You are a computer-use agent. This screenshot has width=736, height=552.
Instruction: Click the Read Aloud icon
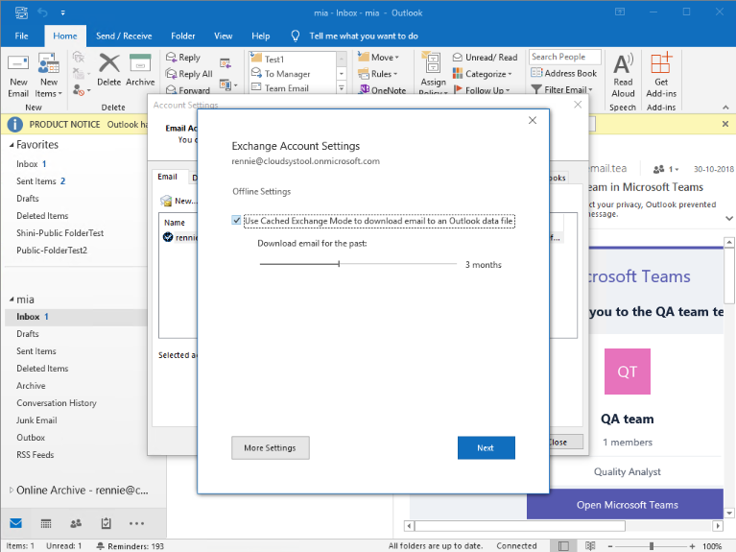point(623,75)
